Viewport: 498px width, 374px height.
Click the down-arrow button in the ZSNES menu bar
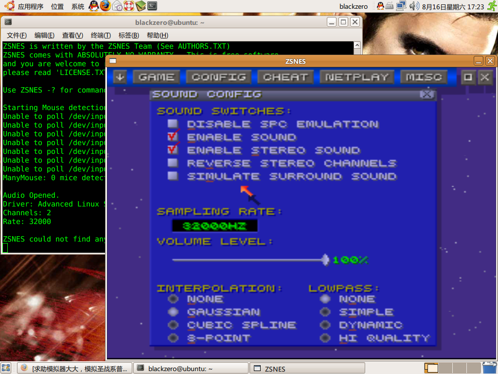tap(120, 77)
